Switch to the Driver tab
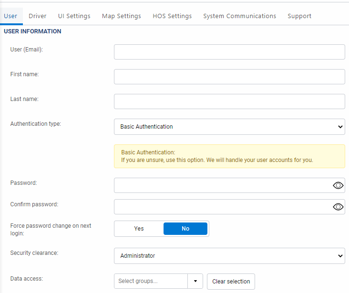The height and width of the screenshot is (293, 349). click(x=38, y=16)
